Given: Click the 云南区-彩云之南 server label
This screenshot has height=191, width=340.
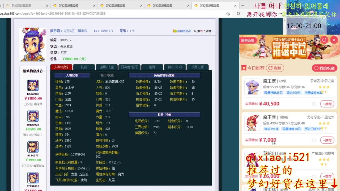Looking at the screenshot, I should pos(322,81).
